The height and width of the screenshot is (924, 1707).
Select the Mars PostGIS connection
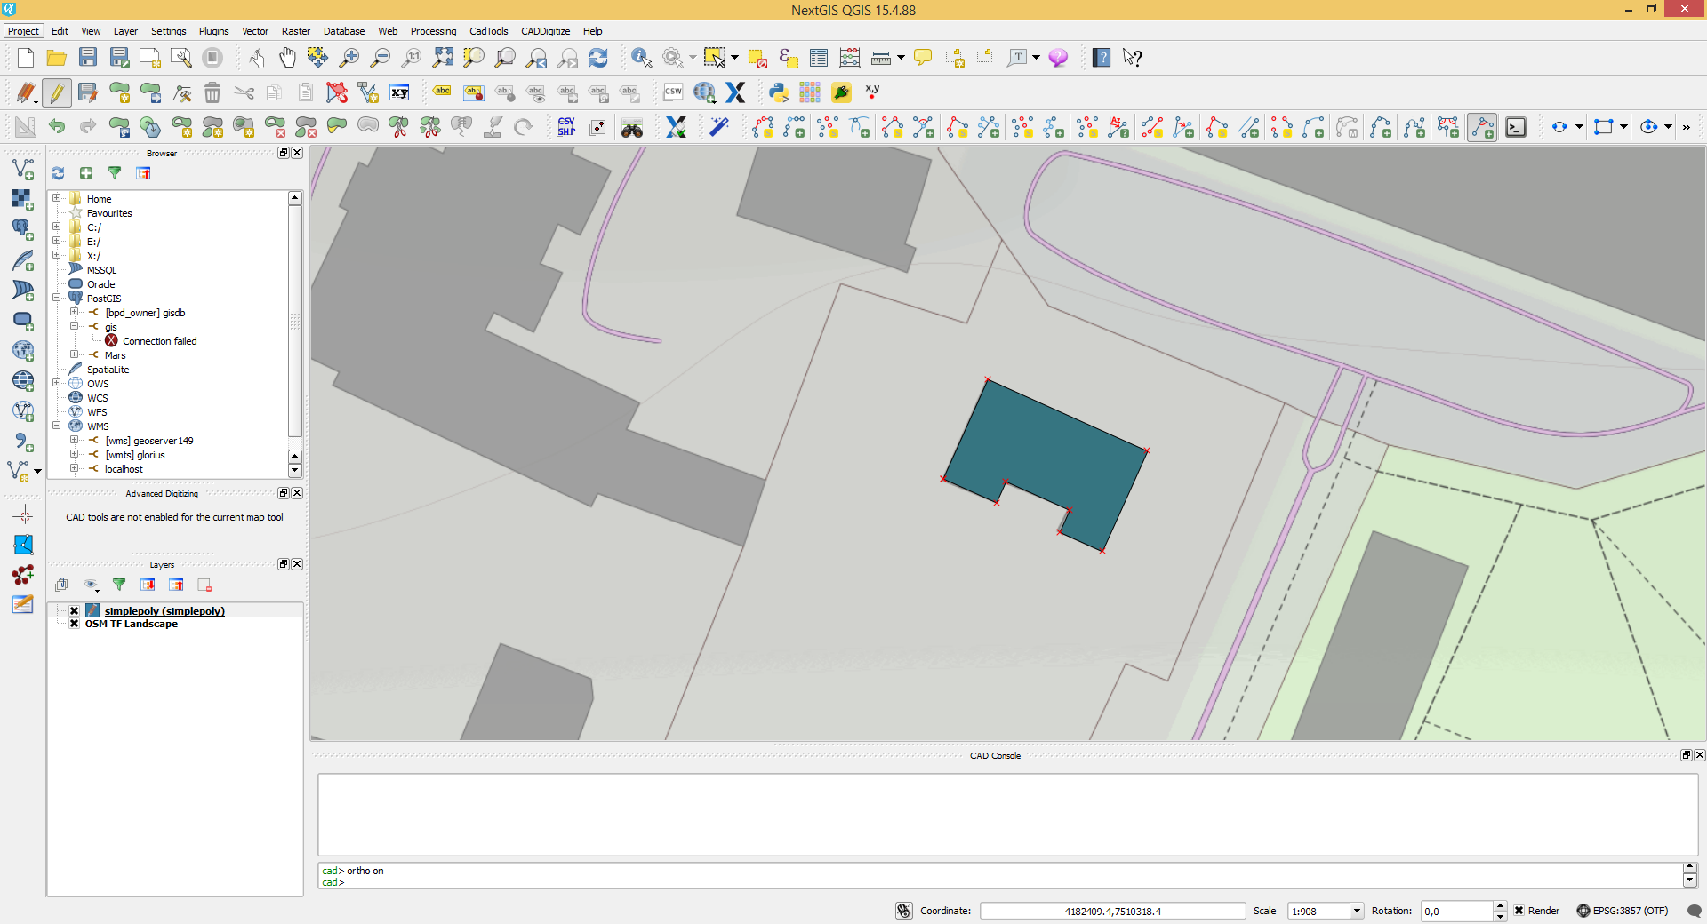coord(115,355)
